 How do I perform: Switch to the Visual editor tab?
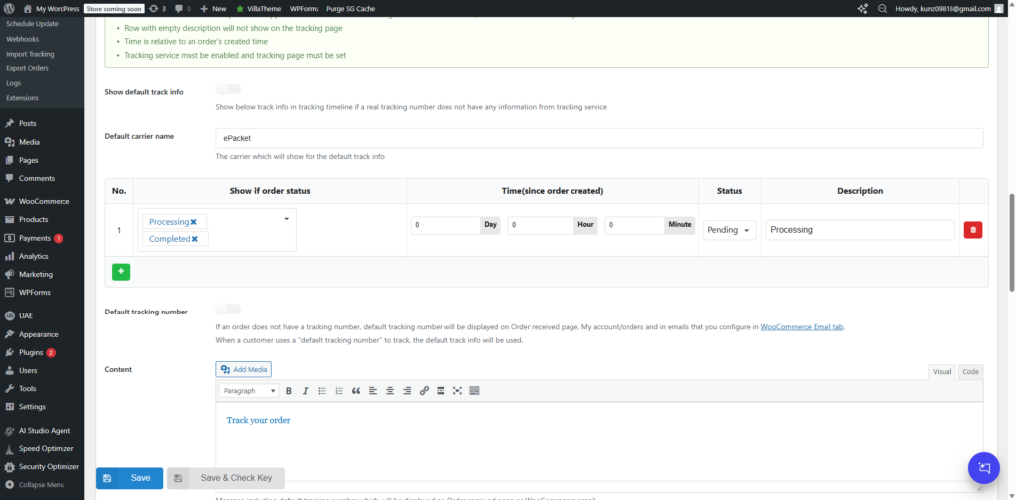tap(941, 372)
